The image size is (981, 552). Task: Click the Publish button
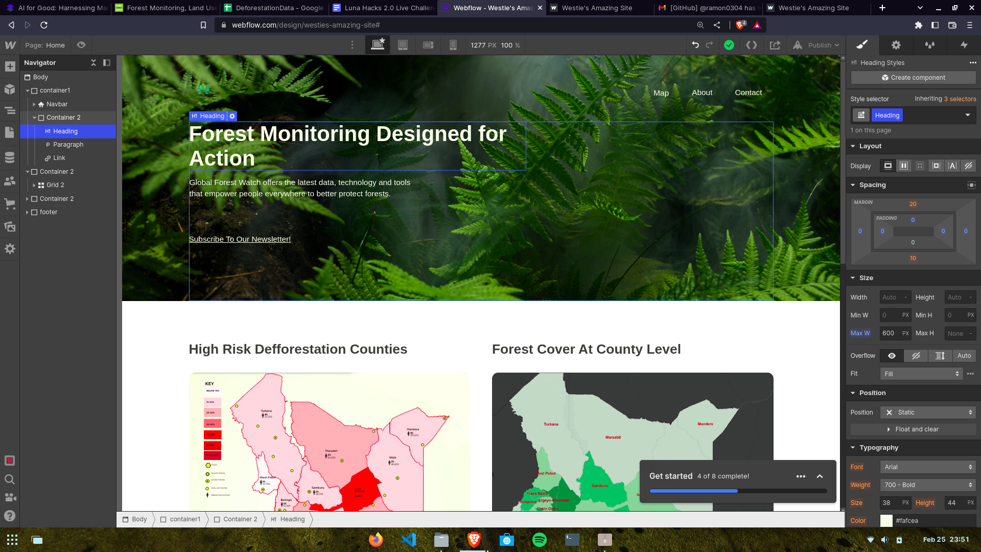(x=819, y=45)
